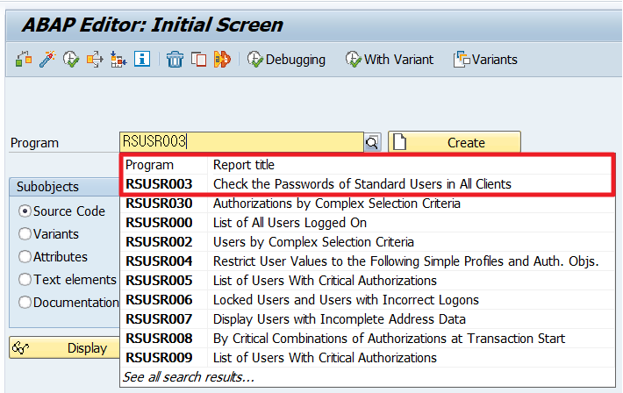Image resolution: width=623 pixels, height=393 pixels.
Task: Open the blue Info online manual icon
Action: pos(142,59)
